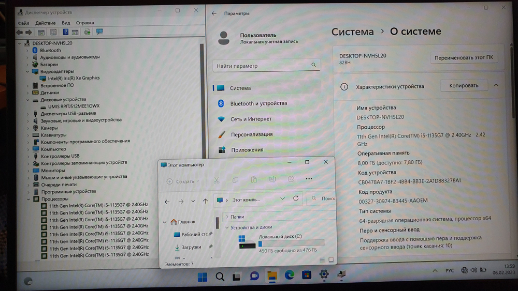Go back in Device Manager toolbar
This screenshot has height=291, width=518.
[x=20, y=32]
